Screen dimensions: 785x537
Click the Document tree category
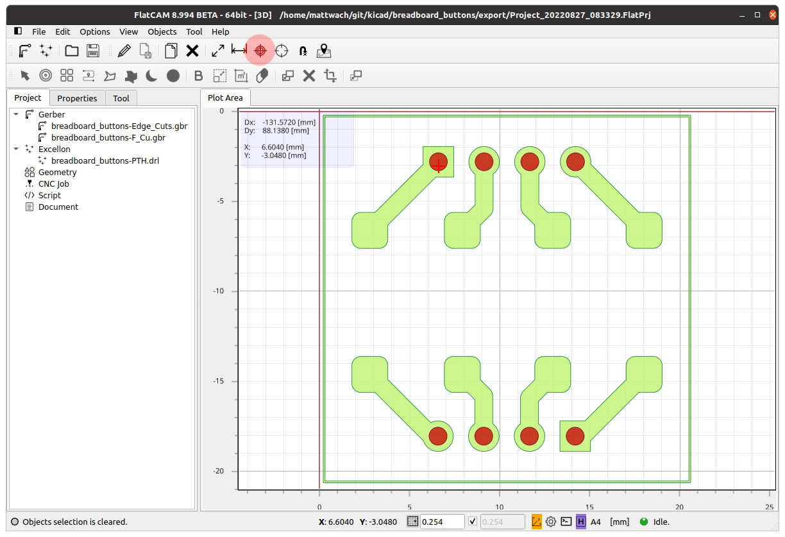click(x=58, y=207)
